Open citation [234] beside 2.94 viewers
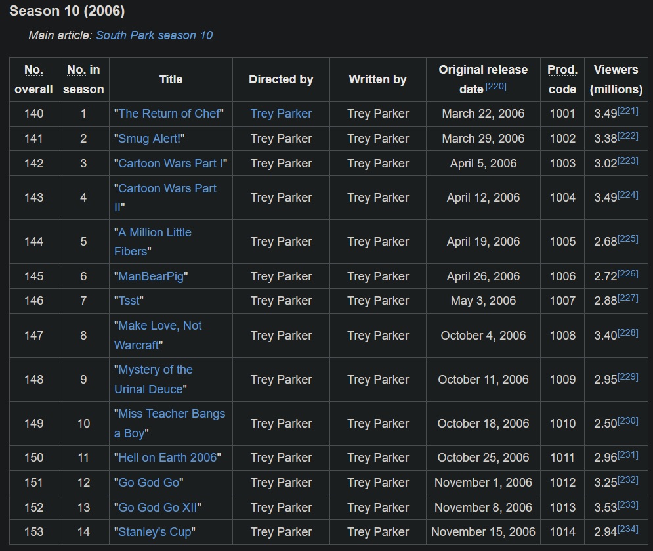Image resolution: width=653 pixels, height=551 pixels. [628, 529]
